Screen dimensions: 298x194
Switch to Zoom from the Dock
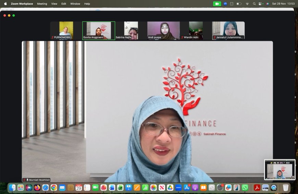click(178, 188)
